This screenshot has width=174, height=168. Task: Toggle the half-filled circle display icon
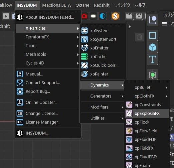(103, 16)
